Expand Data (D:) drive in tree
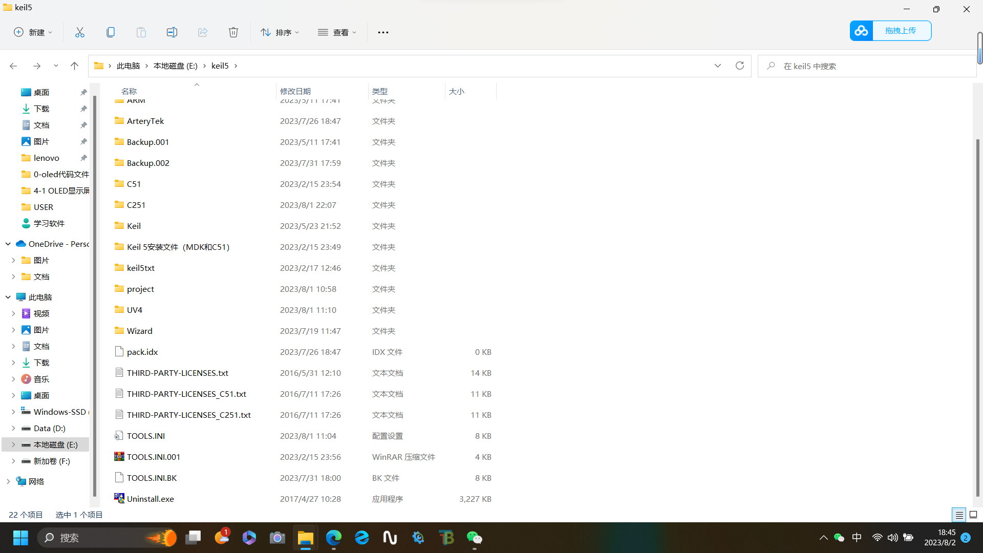Screen dimensions: 983x553 13,428
